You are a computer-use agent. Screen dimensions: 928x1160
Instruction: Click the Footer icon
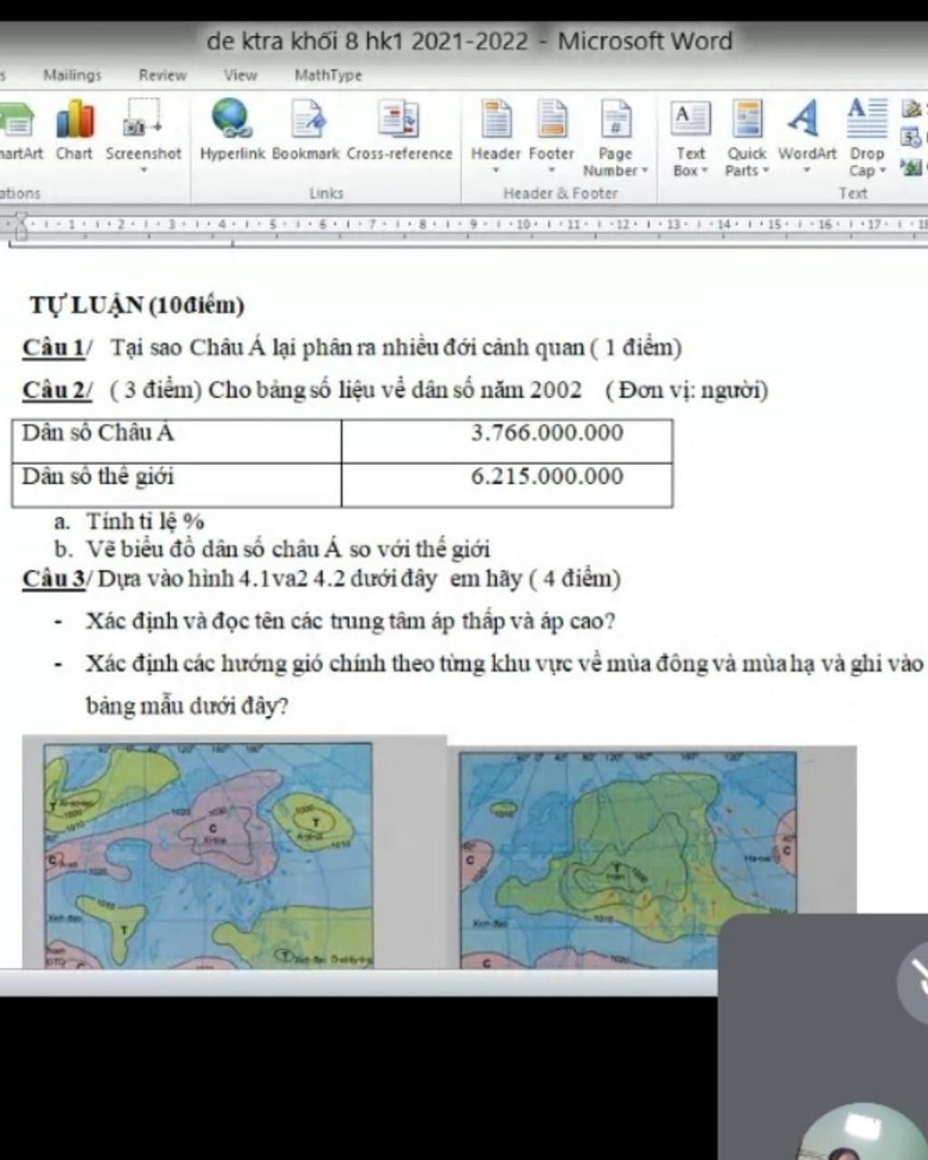point(551,121)
